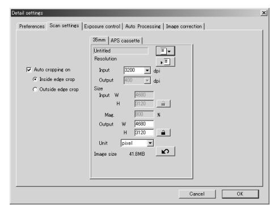
Task: Click the Untitled job name field
Action: click(121, 51)
